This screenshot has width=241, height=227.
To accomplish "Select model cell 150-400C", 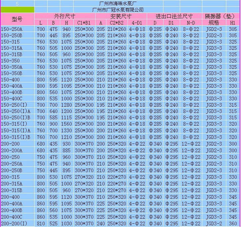I will (x=17, y=98).
